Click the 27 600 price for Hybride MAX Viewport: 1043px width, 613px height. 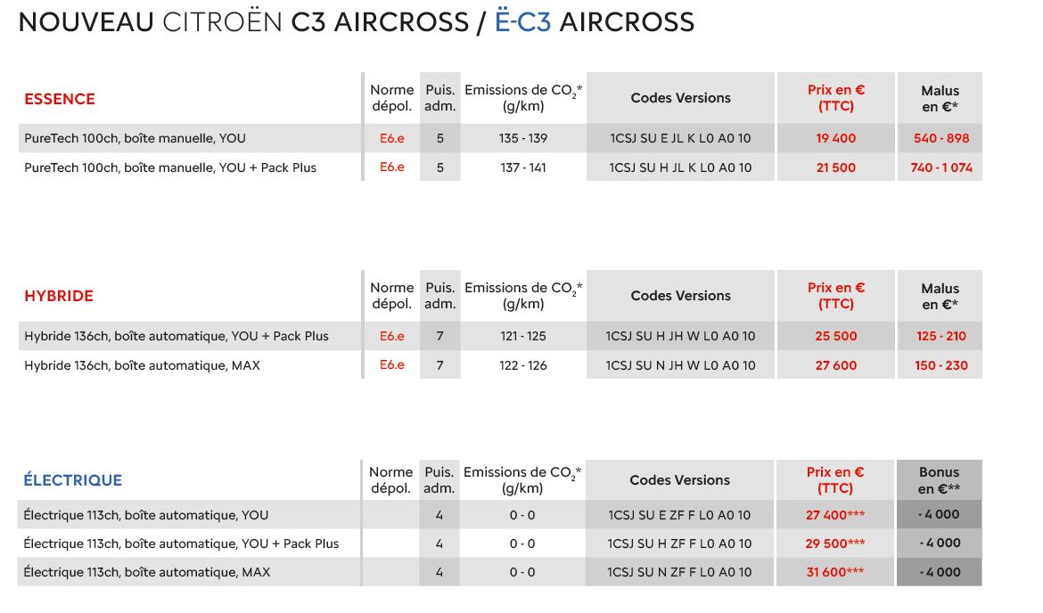tap(835, 365)
